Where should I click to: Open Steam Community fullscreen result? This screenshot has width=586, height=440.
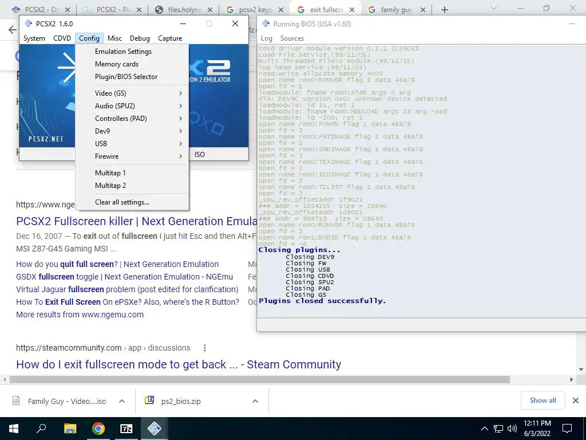pyautogui.click(x=179, y=364)
